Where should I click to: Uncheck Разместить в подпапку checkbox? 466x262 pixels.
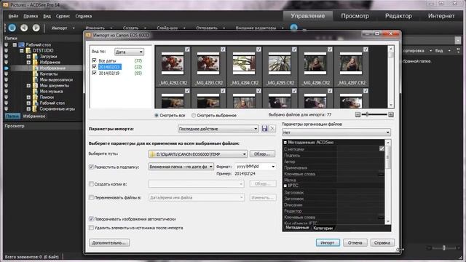(91, 167)
